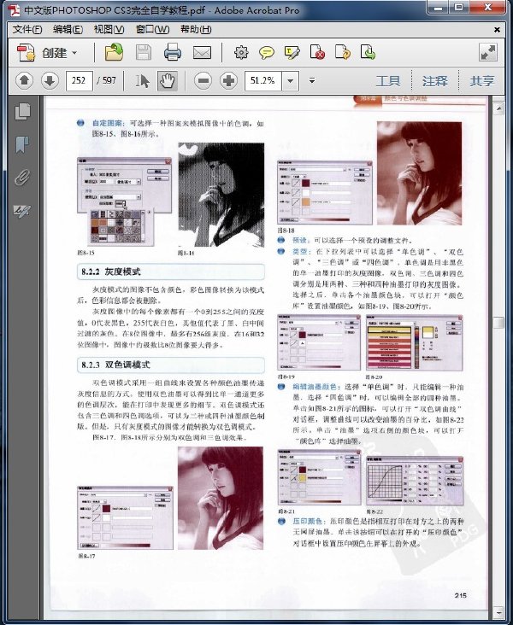Switch to read mode expand icon
This screenshot has height=625, width=513.
[x=488, y=53]
